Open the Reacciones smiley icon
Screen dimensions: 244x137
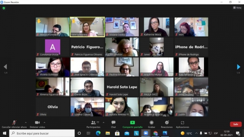pyautogui.click(x=167, y=123)
